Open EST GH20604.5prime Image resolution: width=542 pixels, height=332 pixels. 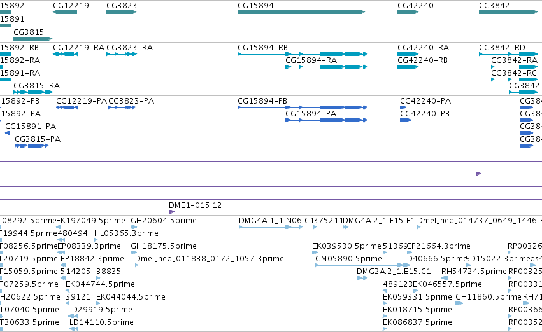pos(164,220)
